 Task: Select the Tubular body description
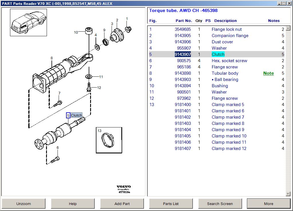point(225,73)
